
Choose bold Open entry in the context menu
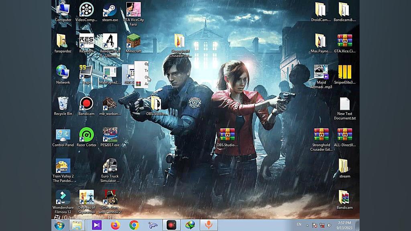146,64
